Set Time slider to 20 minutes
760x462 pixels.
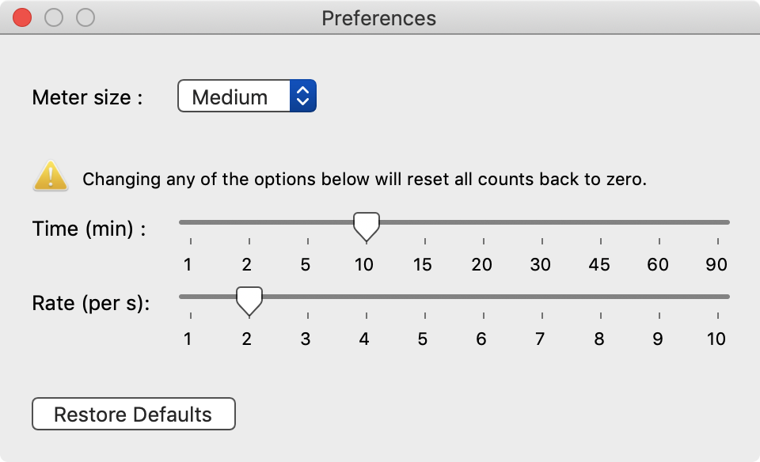click(x=482, y=222)
